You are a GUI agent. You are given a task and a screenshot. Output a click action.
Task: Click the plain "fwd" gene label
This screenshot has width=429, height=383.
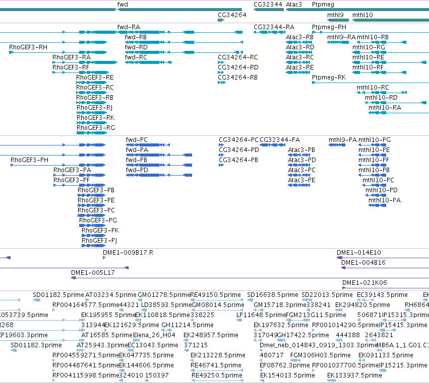(x=122, y=5)
